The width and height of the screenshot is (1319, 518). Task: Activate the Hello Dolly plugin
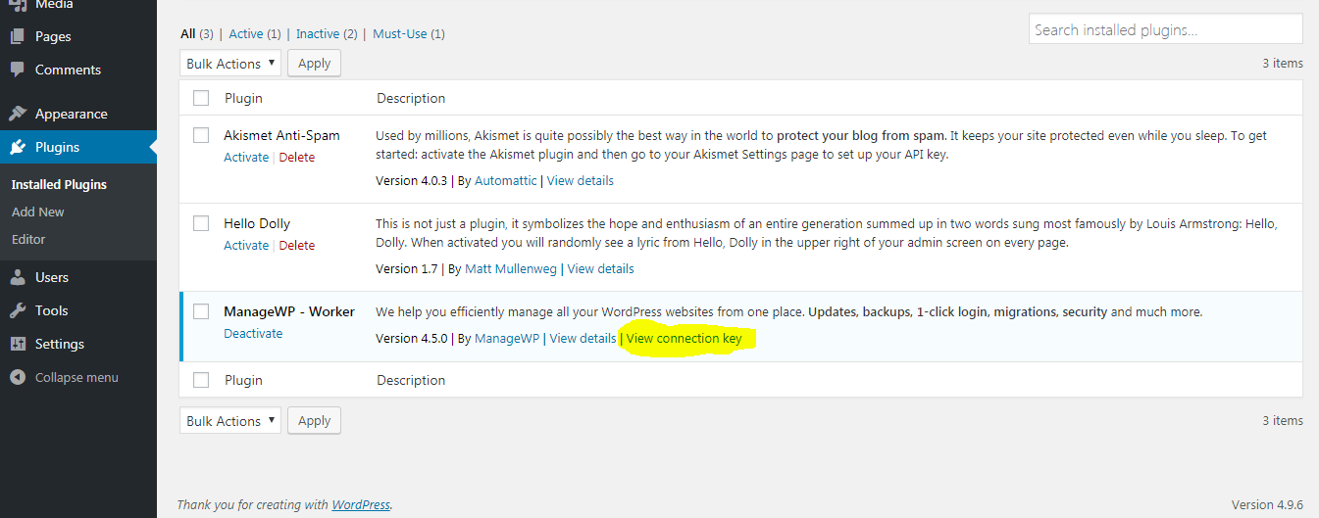pos(246,246)
